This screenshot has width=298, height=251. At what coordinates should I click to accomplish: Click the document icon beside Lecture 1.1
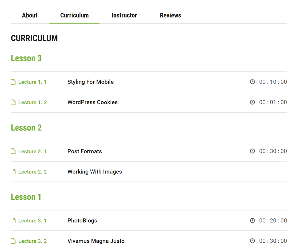pos(13,82)
